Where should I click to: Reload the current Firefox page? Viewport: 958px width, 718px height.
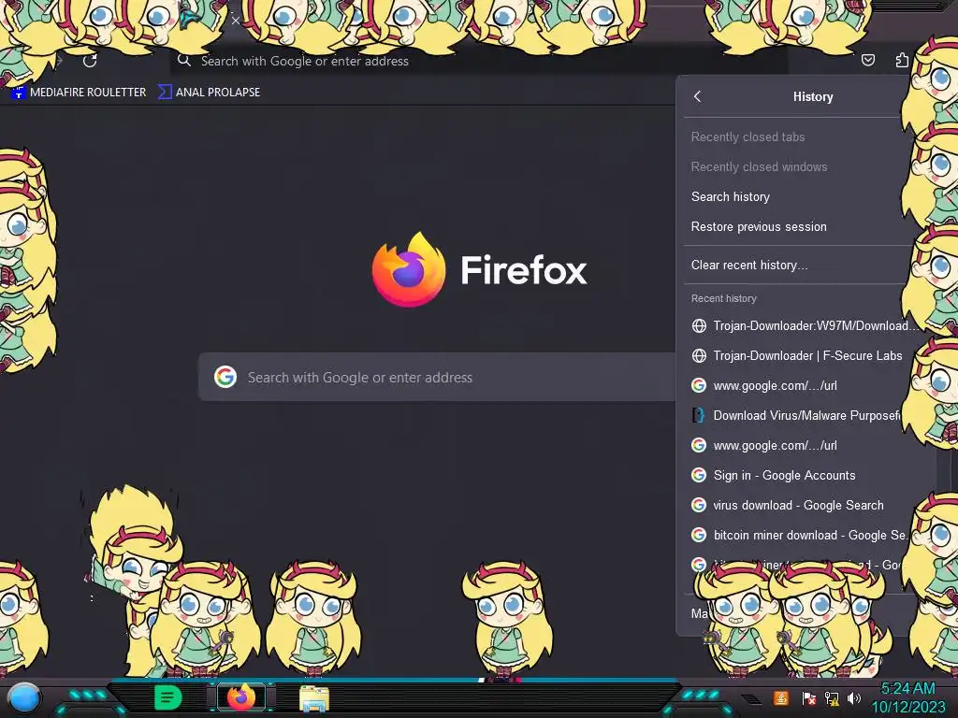(90, 61)
